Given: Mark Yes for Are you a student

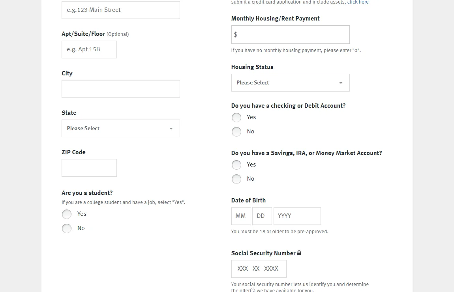Looking at the screenshot, I should (67, 214).
